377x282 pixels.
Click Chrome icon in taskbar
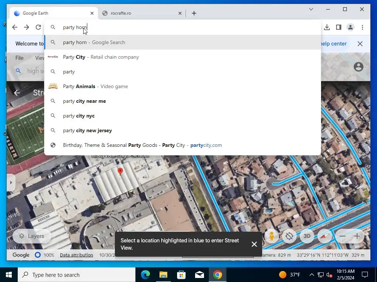(x=217, y=275)
